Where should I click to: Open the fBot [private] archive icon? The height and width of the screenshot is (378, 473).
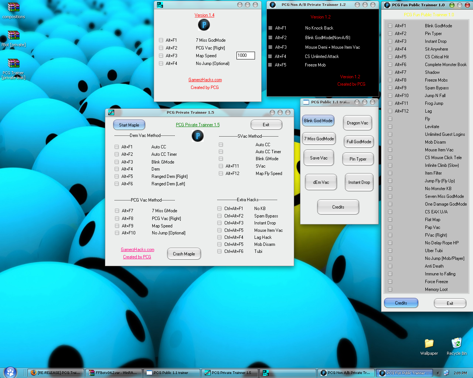pyautogui.click(x=13, y=35)
